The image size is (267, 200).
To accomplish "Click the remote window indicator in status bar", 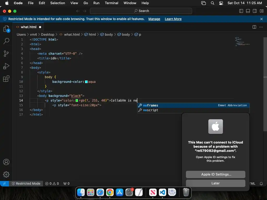I will click(4, 184).
